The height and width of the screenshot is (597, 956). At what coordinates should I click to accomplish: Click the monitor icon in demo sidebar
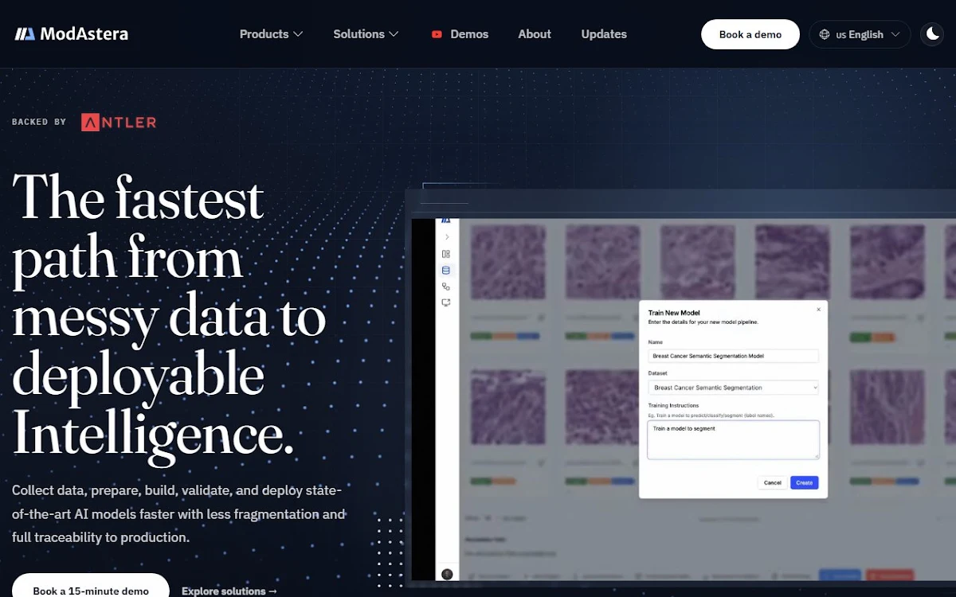pos(446,302)
